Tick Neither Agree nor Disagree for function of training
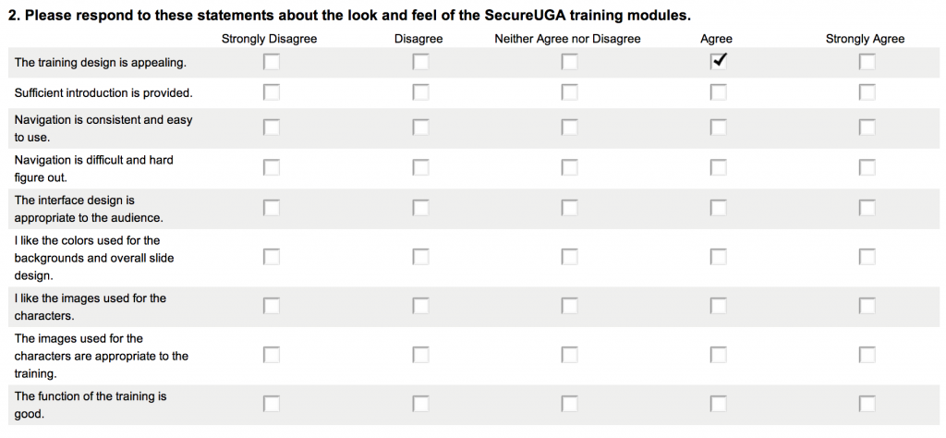The width and height of the screenshot is (946, 438). pyautogui.click(x=569, y=404)
